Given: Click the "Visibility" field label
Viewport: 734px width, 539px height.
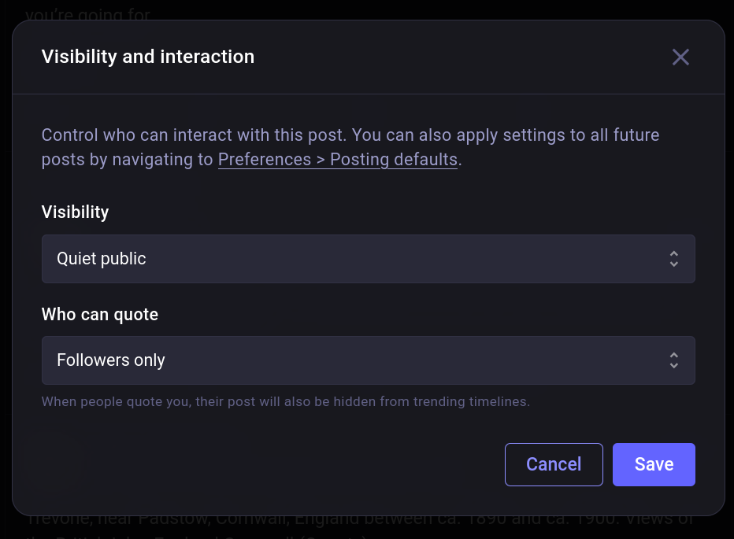Looking at the screenshot, I should [75, 212].
